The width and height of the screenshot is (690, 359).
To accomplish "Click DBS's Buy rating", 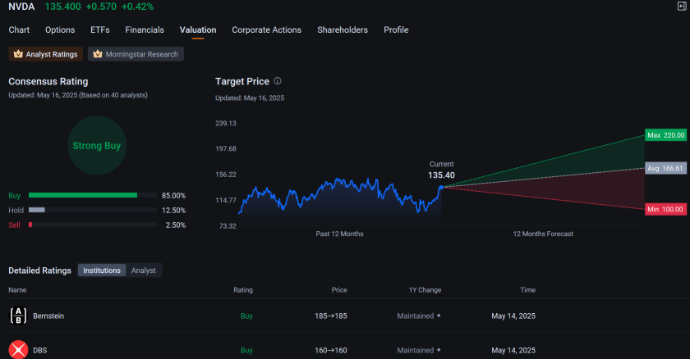I will (x=246, y=350).
